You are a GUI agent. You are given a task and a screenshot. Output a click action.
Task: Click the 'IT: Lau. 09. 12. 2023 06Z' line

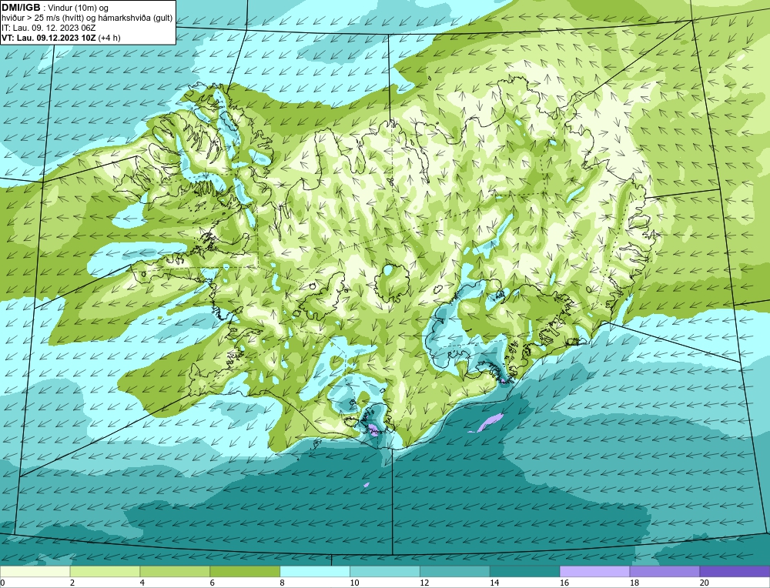tap(49, 28)
